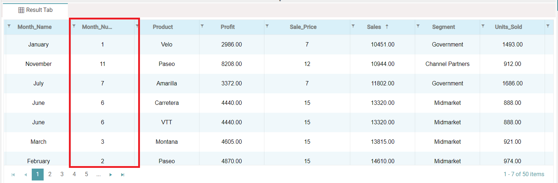Open the Month_Name column filter icon
Screen dimensions: 558x183
pos(9,26)
